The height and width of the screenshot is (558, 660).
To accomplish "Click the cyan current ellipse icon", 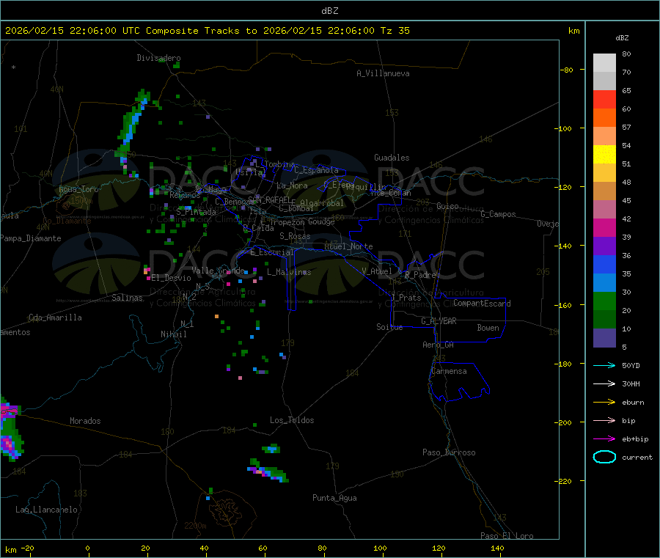I will (x=604, y=457).
